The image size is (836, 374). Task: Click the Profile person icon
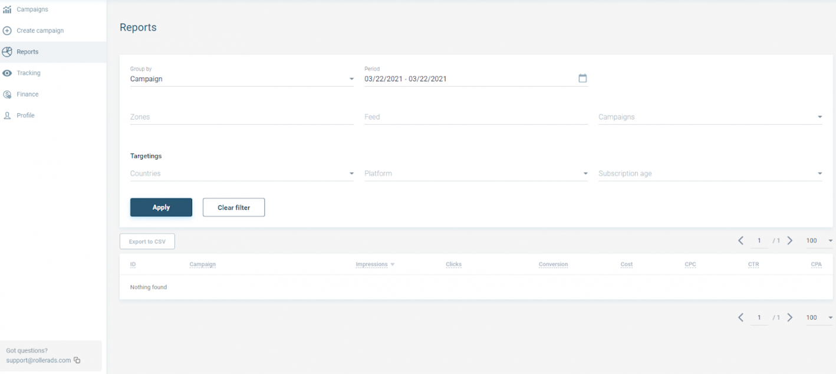(7, 115)
